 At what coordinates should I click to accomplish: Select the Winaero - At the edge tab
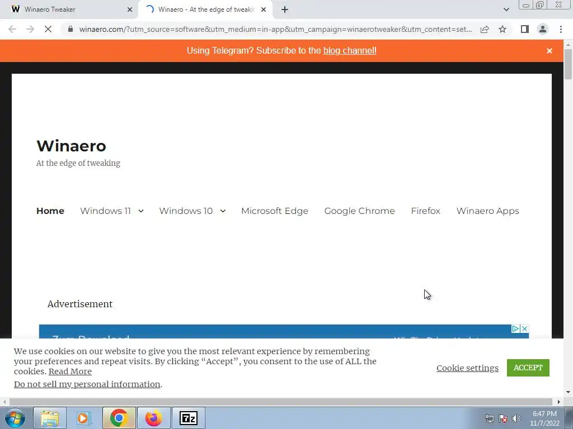206,9
